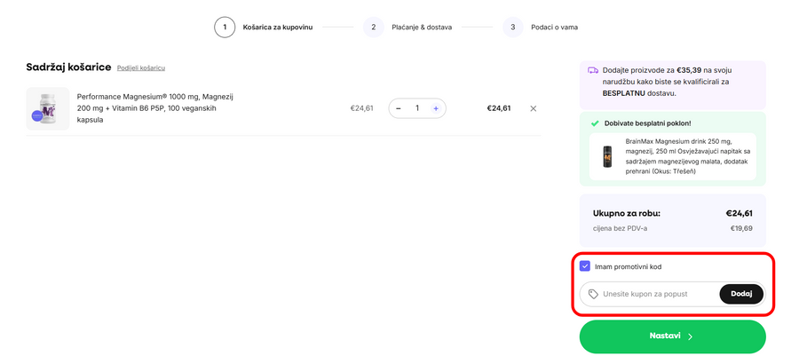Increase product quantity with plus button
The image size is (799, 364).
436,108
